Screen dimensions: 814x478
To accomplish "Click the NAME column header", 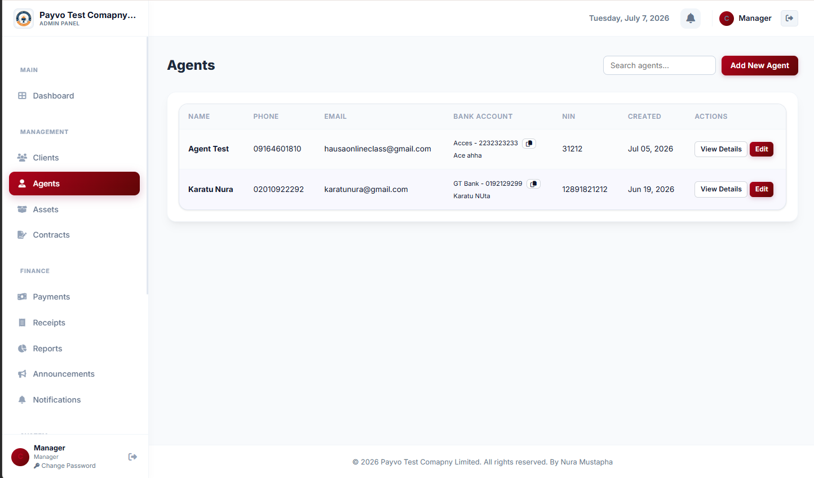I will pyautogui.click(x=199, y=117).
